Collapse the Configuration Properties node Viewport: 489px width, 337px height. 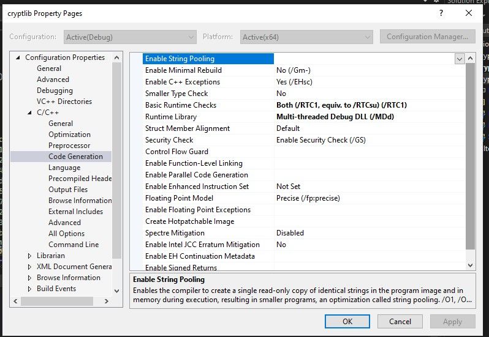point(18,57)
